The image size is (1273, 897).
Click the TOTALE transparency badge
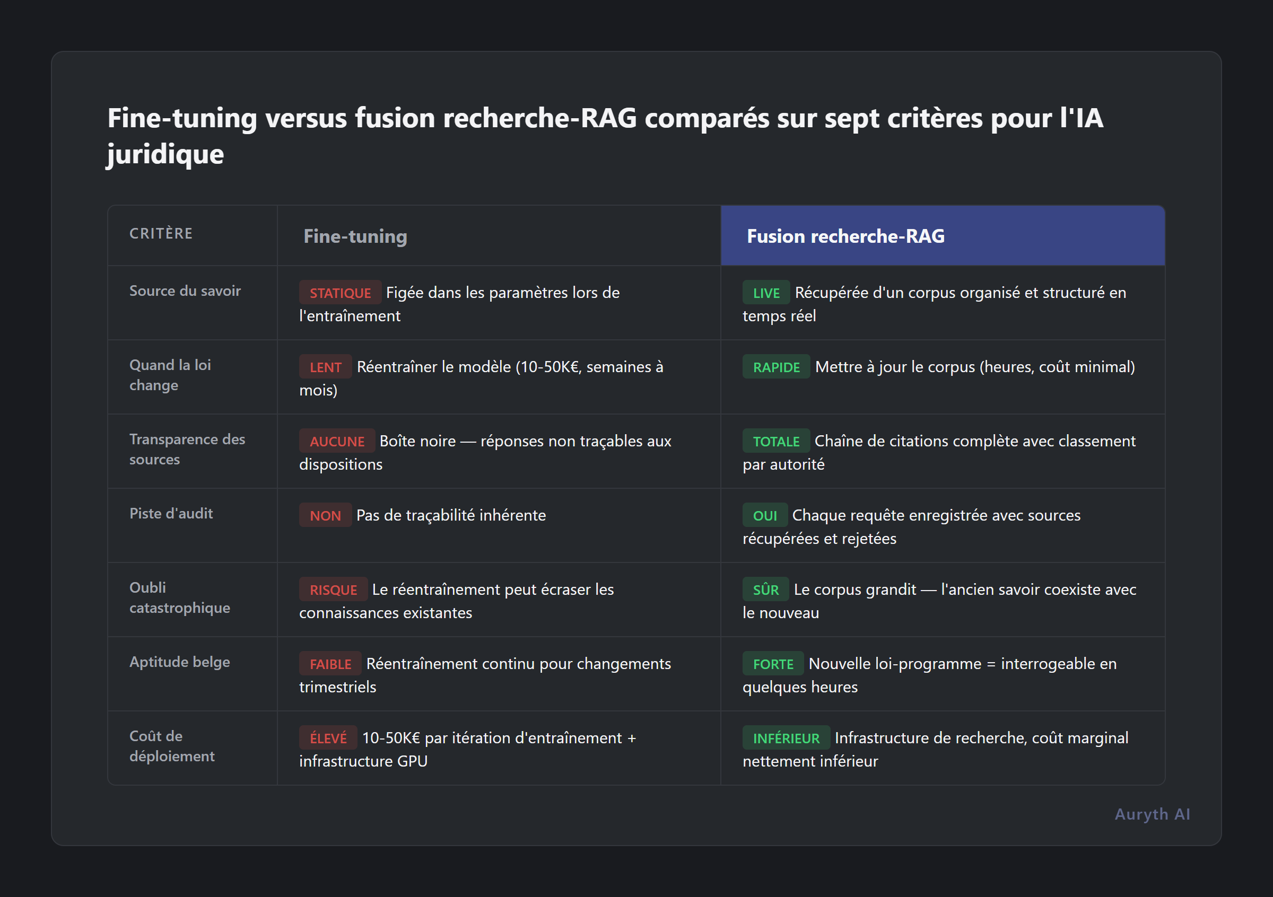click(775, 441)
